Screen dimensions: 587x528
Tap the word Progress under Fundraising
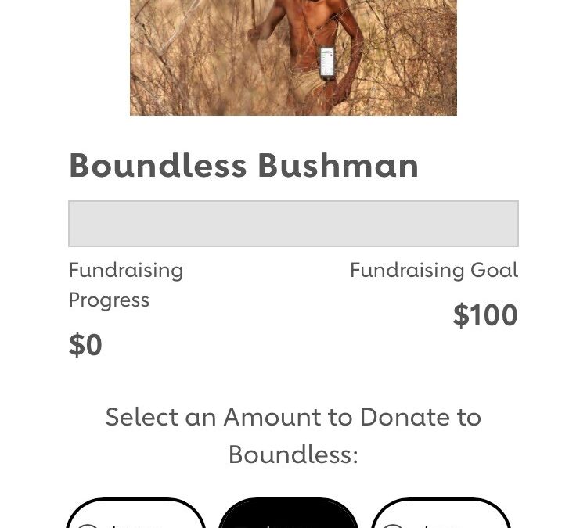[x=109, y=300]
